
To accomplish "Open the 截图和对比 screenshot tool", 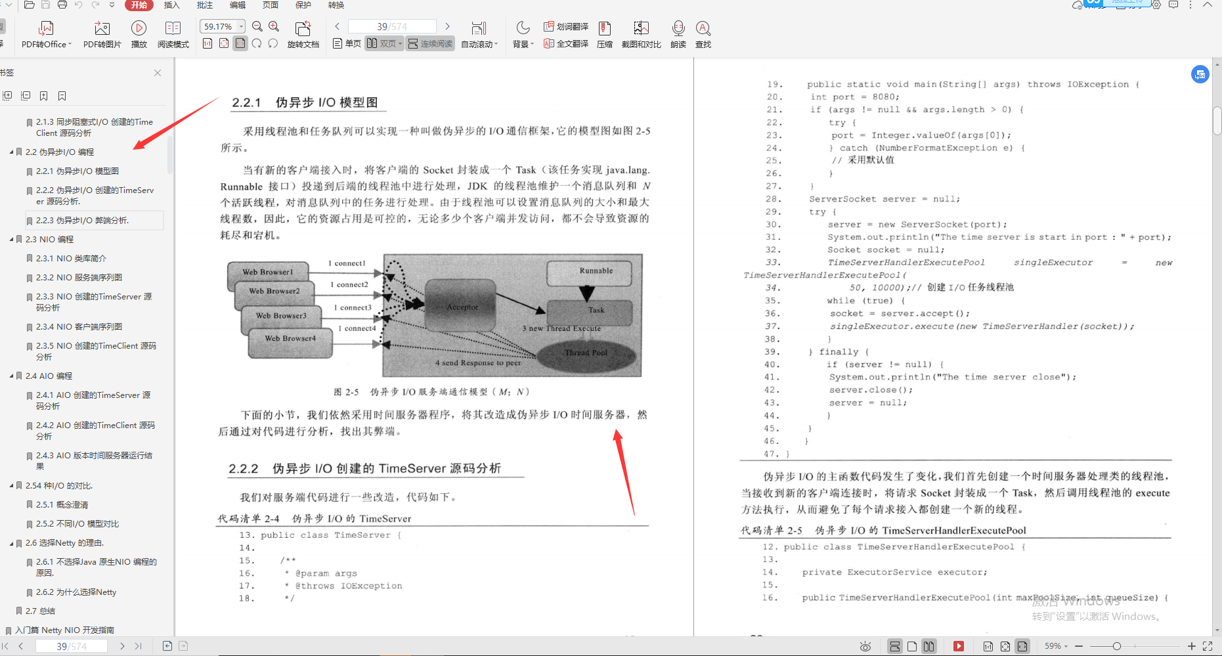I will [x=641, y=34].
